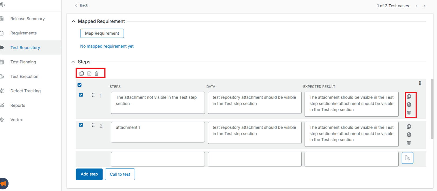
Task: Click the bulk copy icon above steps table
Action: click(82, 73)
